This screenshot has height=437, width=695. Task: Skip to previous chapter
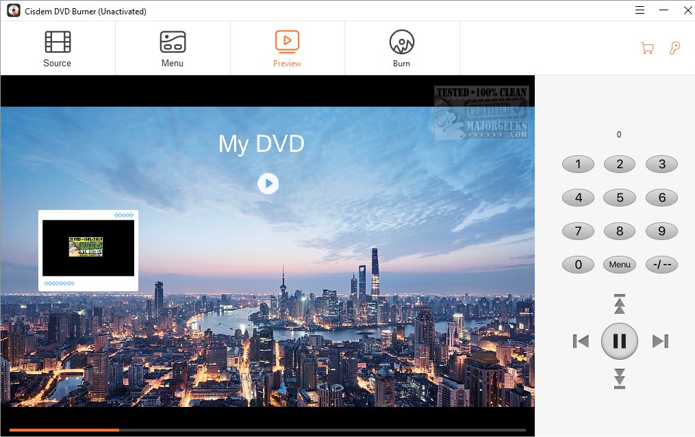tap(581, 341)
